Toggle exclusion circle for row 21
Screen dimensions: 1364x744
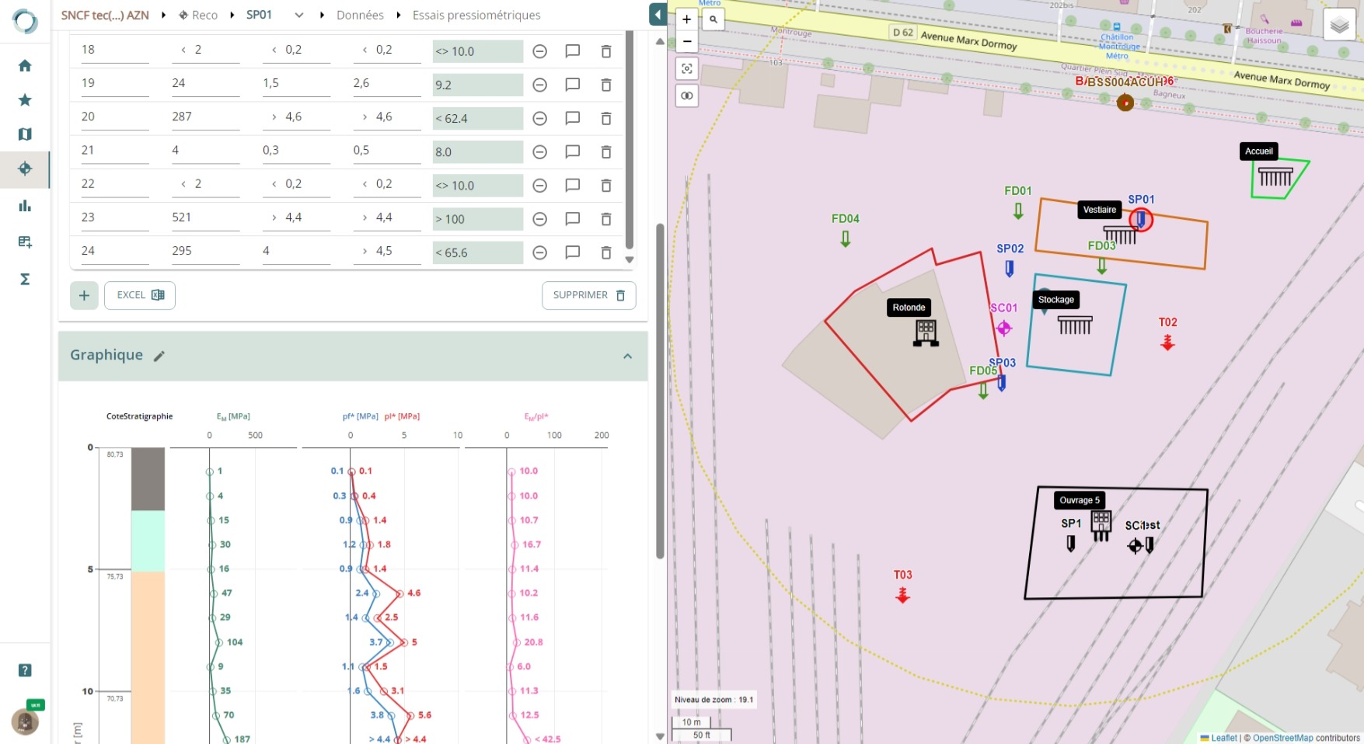pyautogui.click(x=540, y=152)
